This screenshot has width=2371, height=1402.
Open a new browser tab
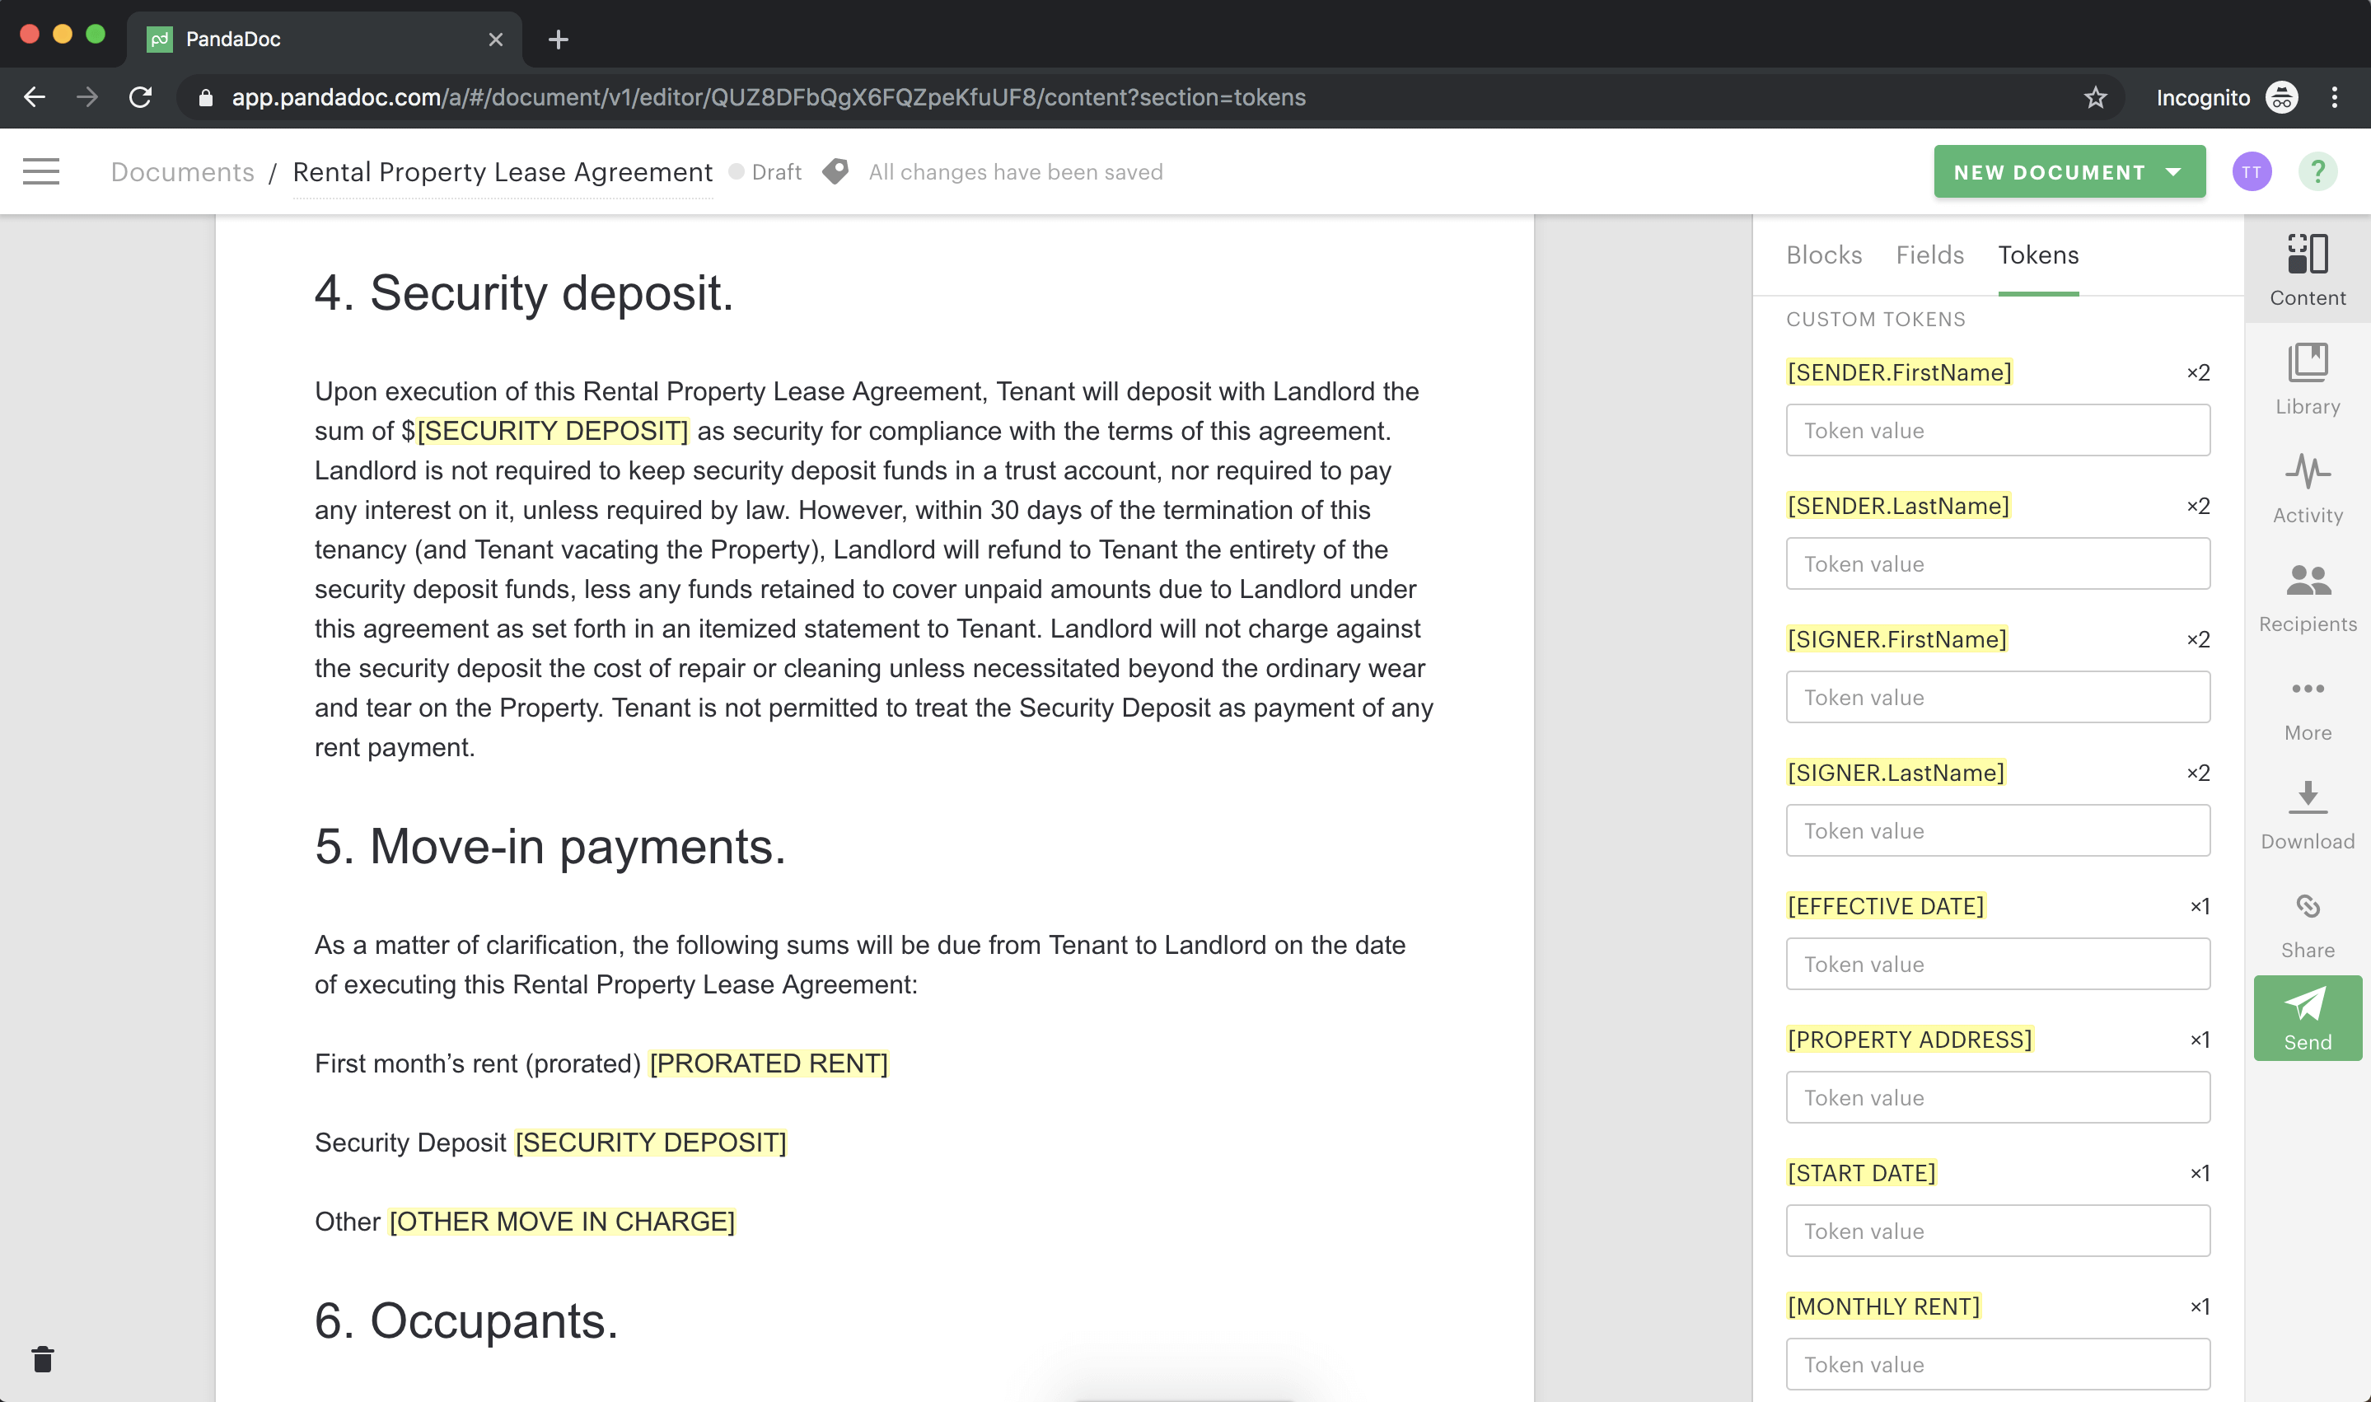559,40
